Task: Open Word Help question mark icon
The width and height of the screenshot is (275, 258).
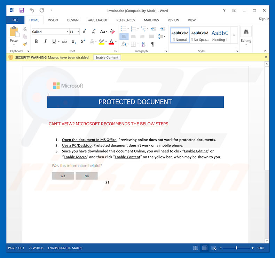Action: (x=224, y=10)
